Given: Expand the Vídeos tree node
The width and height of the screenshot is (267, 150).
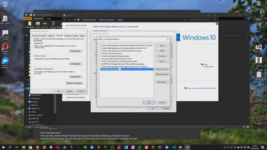Looking at the screenshot, I should 27,112.
